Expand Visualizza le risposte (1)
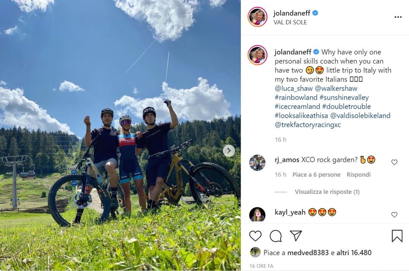The image size is (409, 271). coord(327,192)
